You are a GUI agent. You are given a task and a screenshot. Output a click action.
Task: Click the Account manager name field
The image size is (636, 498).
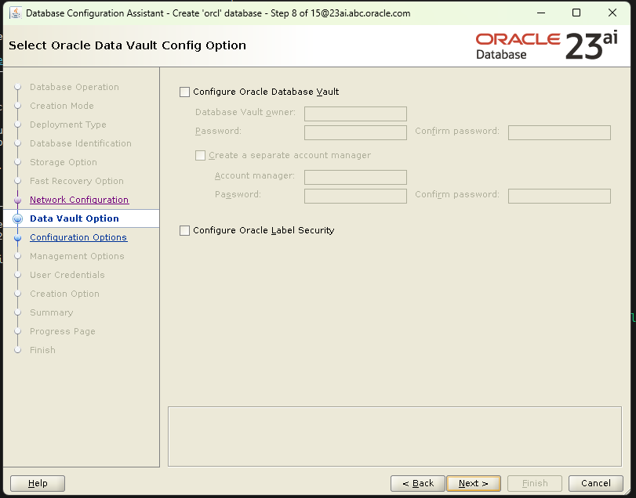pyautogui.click(x=355, y=177)
